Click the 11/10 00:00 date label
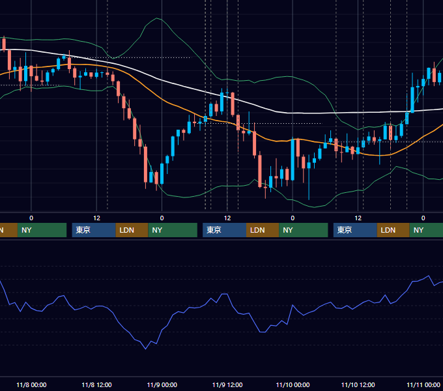 293,384
